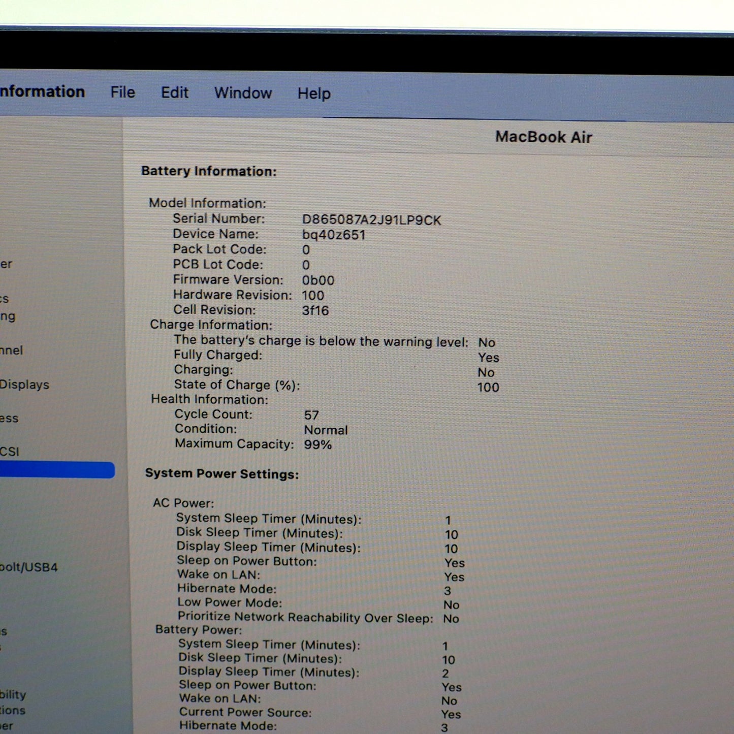
Task: Click the "Low Power Mode:" label
Action: point(230,603)
